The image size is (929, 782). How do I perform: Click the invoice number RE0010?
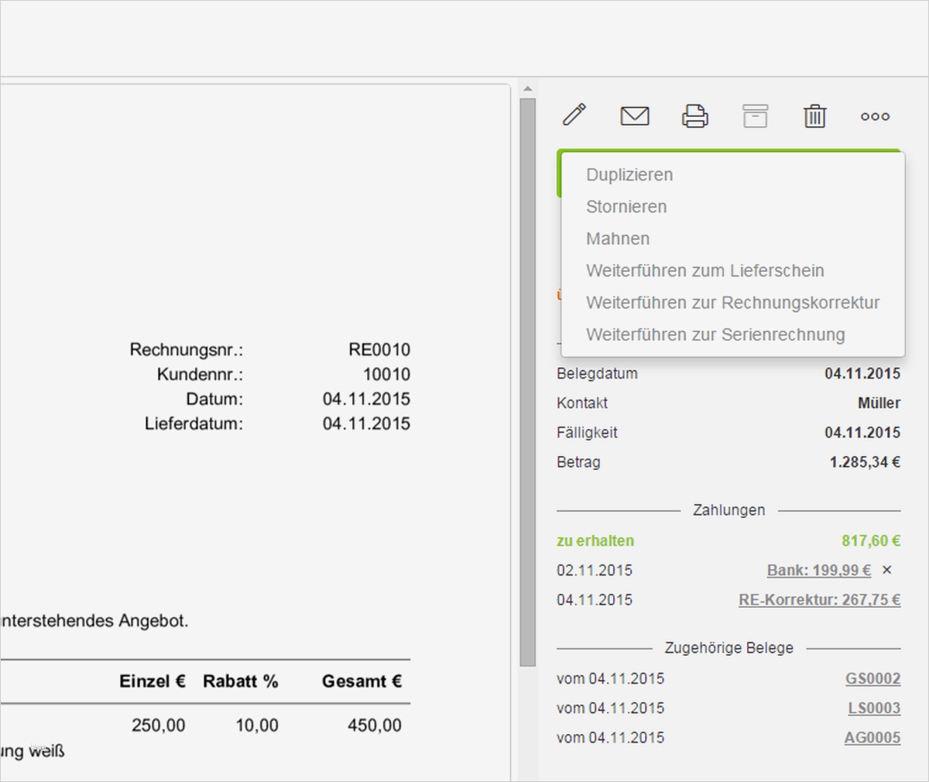tap(379, 350)
